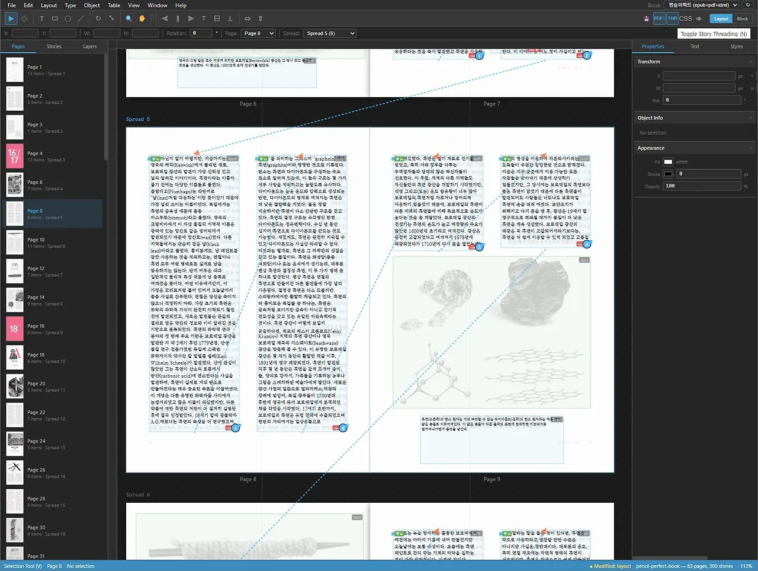758x571 pixels.
Task: Activate the Hand pan tool
Action: click(142, 18)
